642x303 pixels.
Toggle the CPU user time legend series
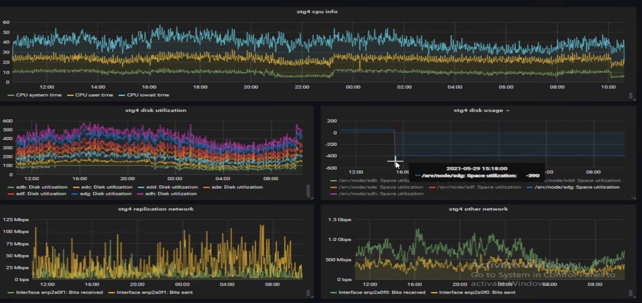(94, 95)
